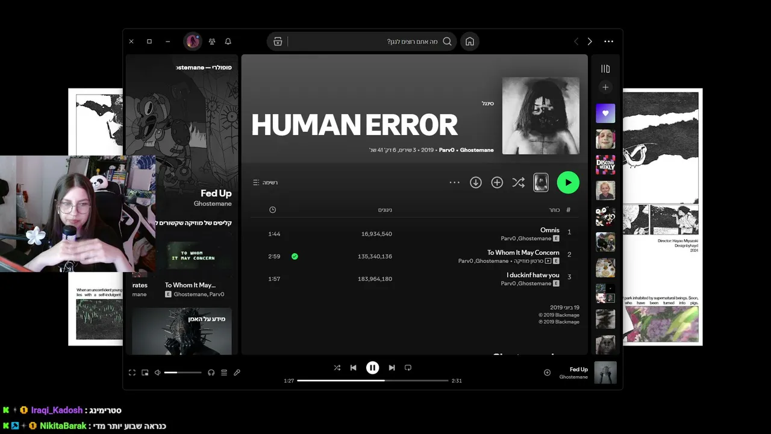Go to the Home page
The image size is (771, 434).
point(470,42)
